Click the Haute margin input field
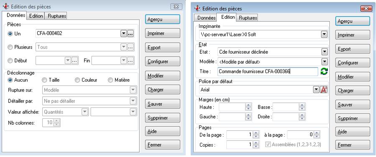 click(232, 107)
